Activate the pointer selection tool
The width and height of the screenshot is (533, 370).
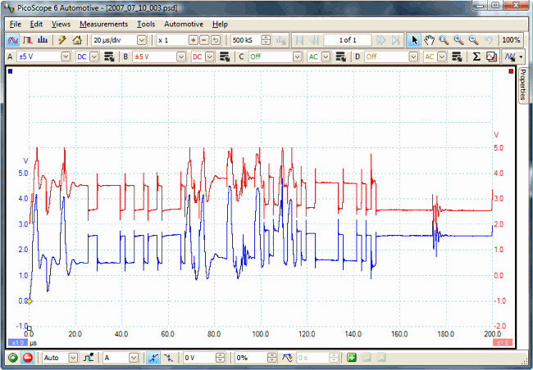(x=414, y=40)
